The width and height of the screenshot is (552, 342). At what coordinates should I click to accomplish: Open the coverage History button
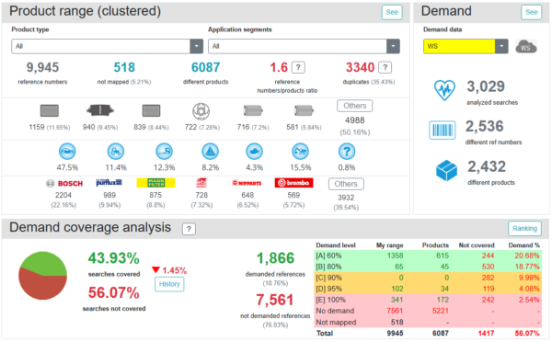tap(169, 284)
